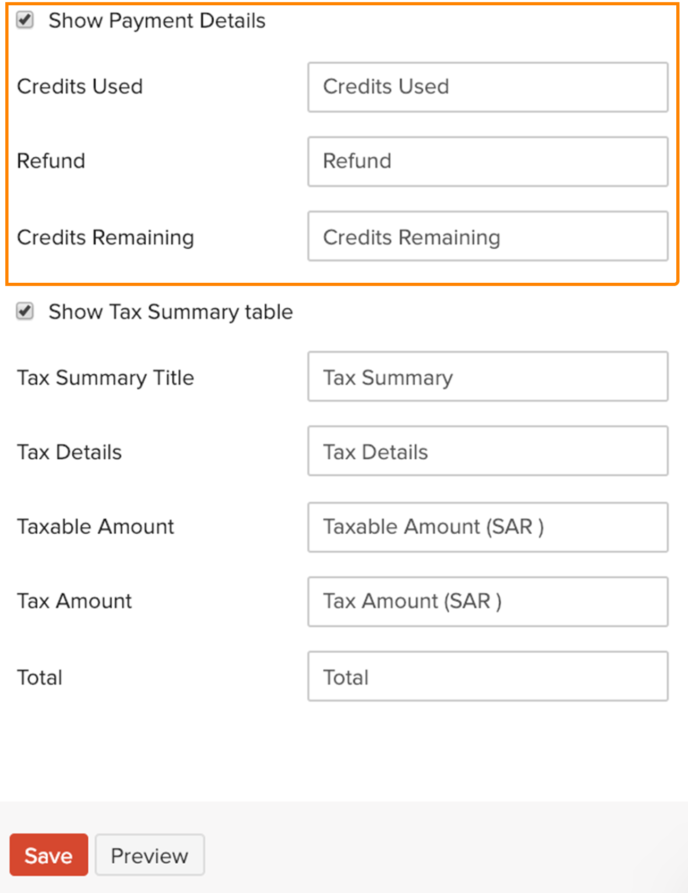Uncheck the Show Payment Details checkbox
This screenshot has width=688, height=893.
click(25, 20)
